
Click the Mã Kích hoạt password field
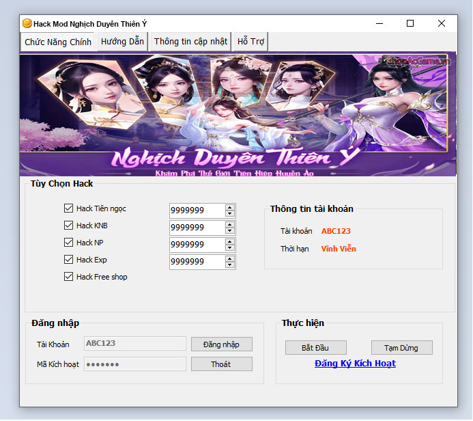click(x=135, y=364)
